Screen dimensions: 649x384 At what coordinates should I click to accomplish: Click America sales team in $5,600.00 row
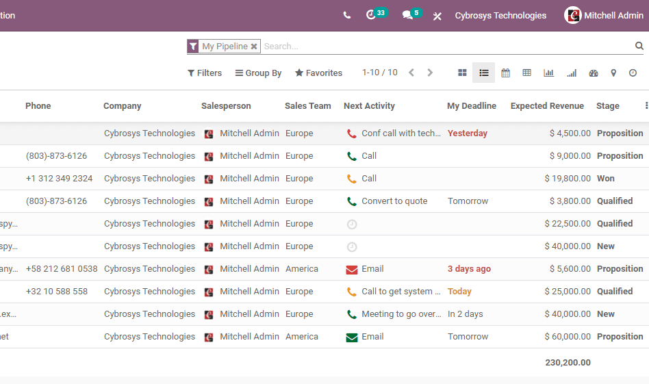point(302,269)
